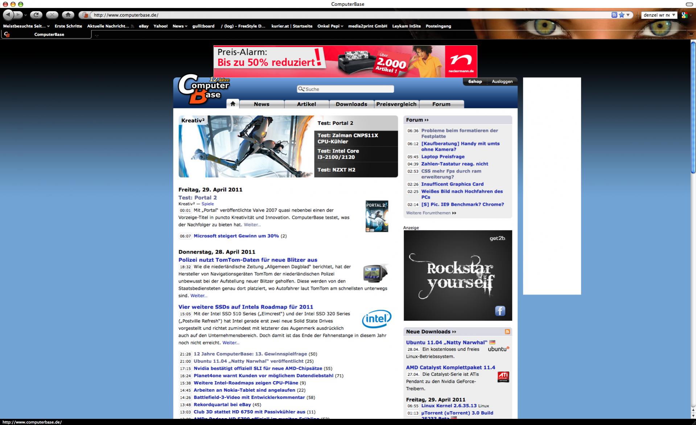Toggle the toolbar pill button in the title bar
The image size is (696, 425).
point(689,4)
